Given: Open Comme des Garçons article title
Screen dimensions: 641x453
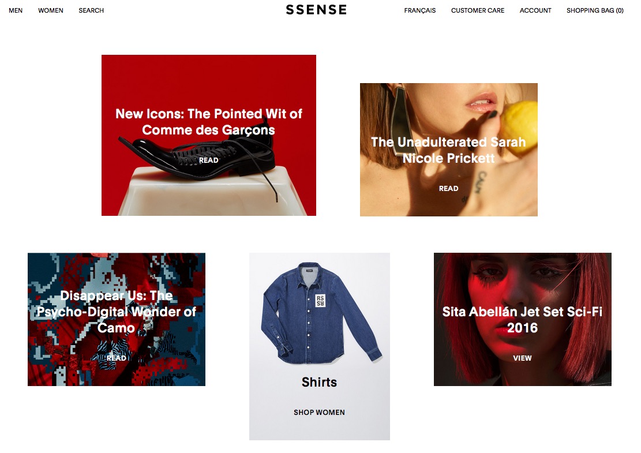Looking at the screenshot, I should 208,122.
